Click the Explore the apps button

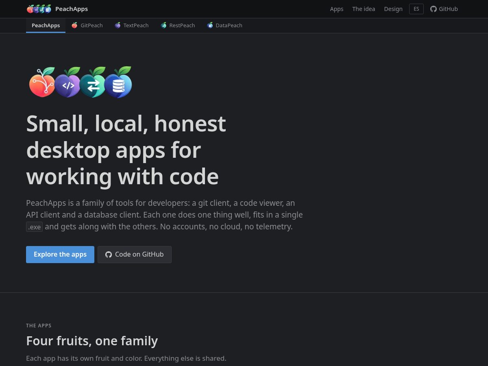[x=60, y=255]
